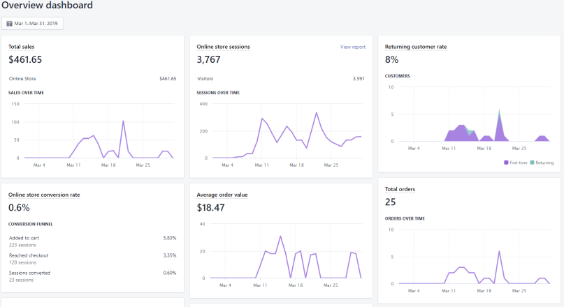Select the Total sales card title

[x=21, y=47]
